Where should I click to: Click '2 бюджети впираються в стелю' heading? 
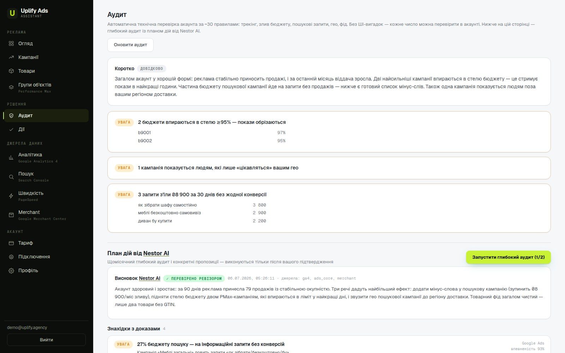212,122
